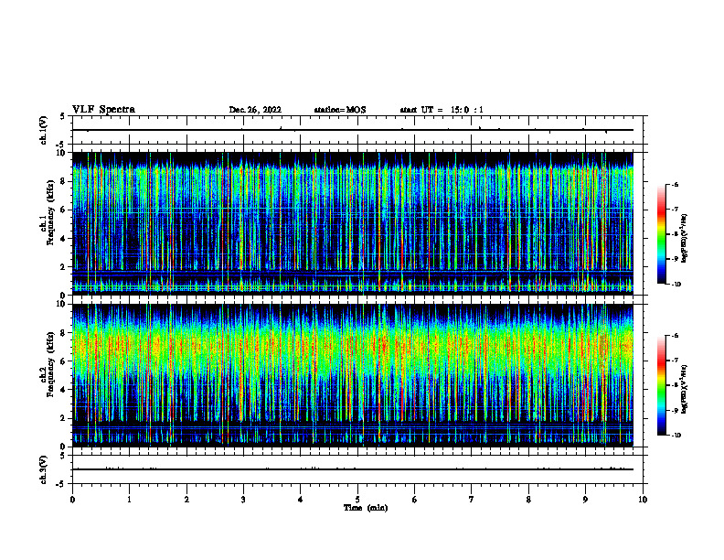This screenshot has height=560, width=724.
Task: Select the "start UT = 15:0 :1" text
Action: pyautogui.click(x=442, y=110)
